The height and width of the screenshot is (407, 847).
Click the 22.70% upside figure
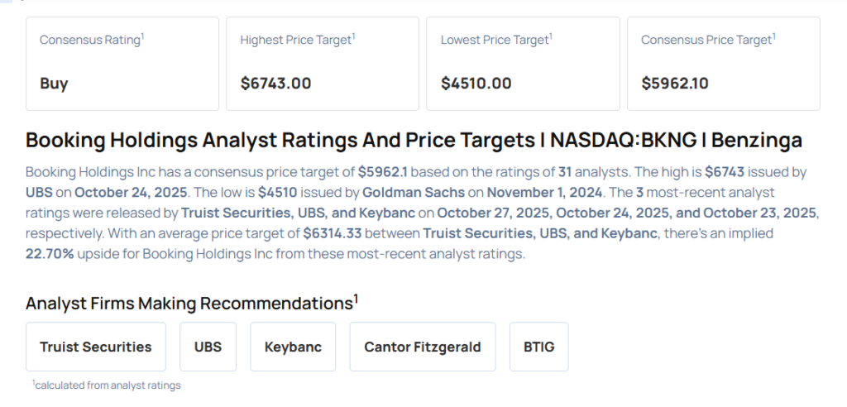point(49,254)
